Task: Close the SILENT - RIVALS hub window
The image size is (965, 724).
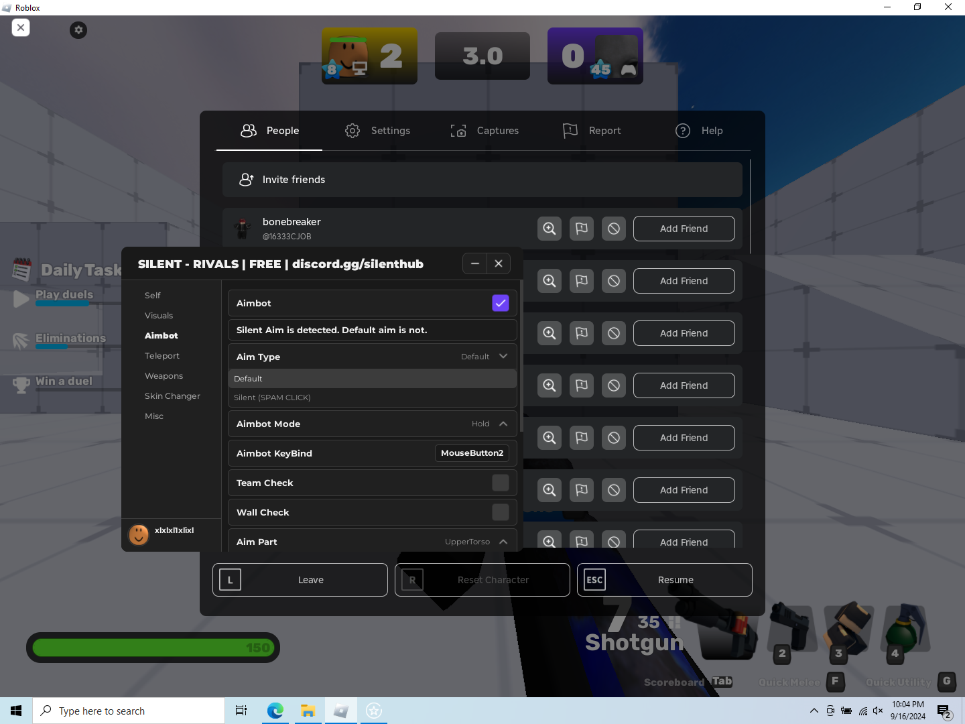Action: (499, 263)
